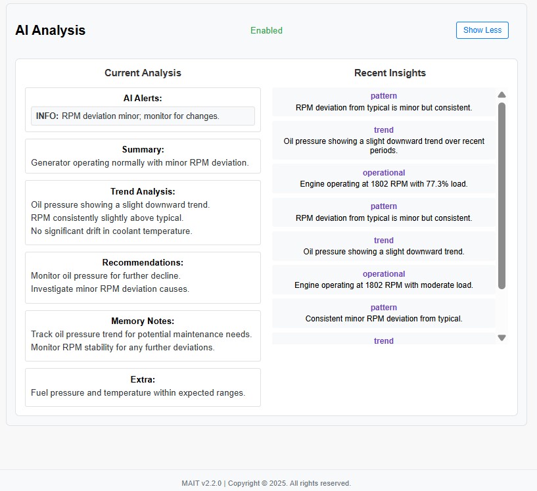Expand the Trend Analysis section
The width and height of the screenshot is (537, 491).
click(x=143, y=190)
